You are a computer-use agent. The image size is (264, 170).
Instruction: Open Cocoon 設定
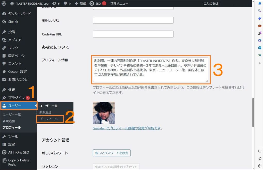coord(18,71)
